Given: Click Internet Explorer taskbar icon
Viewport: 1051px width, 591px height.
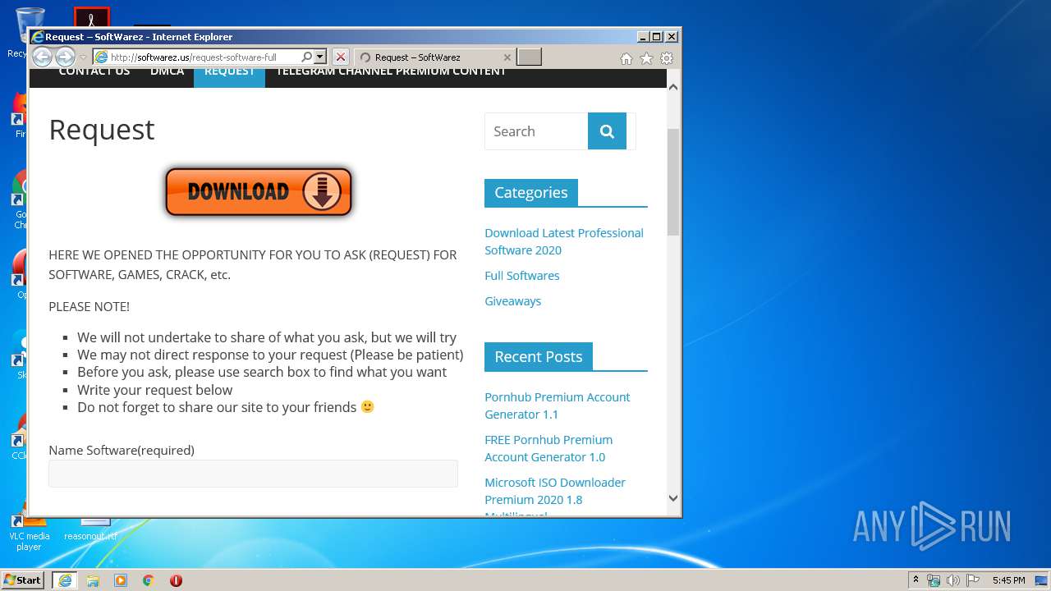Looking at the screenshot, I should coord(65,580).
